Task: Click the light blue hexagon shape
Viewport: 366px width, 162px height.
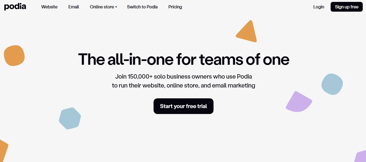Action: (x=70, y=118)
